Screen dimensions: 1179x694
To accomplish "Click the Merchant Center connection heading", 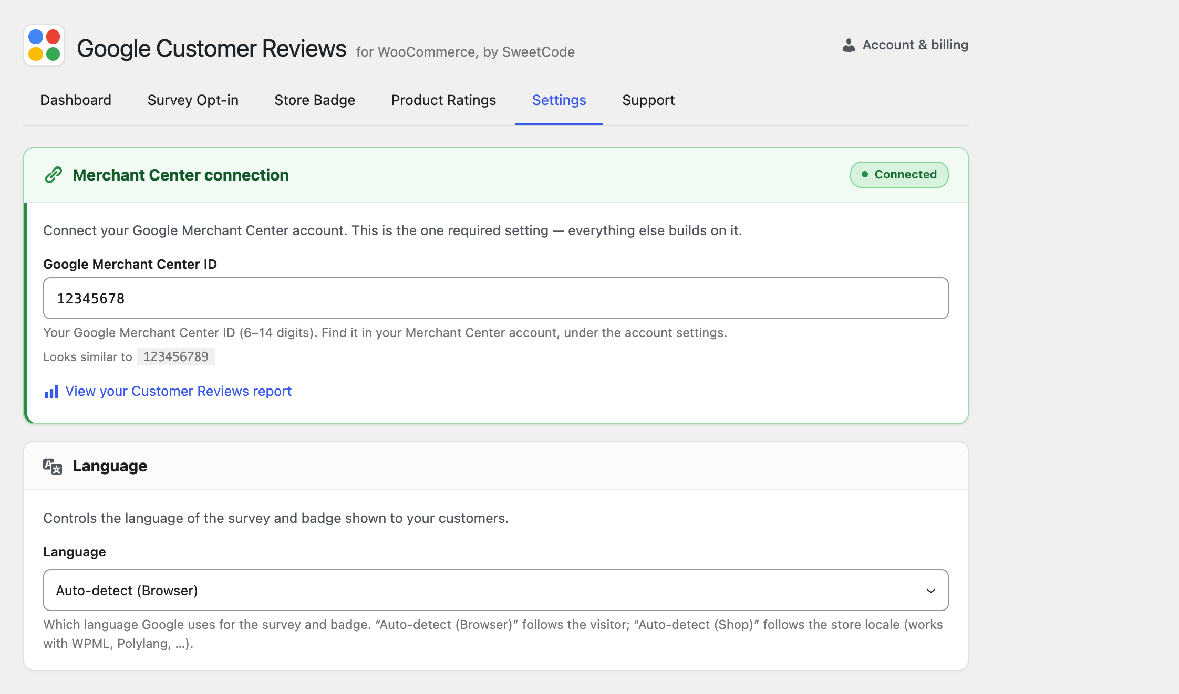I will tap(181, 175).
